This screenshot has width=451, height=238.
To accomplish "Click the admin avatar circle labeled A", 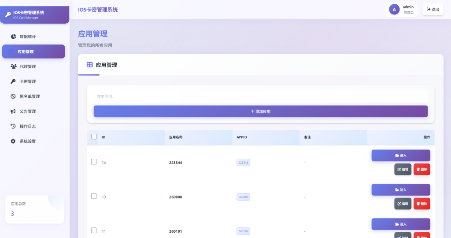I will [x=394, y=10].
